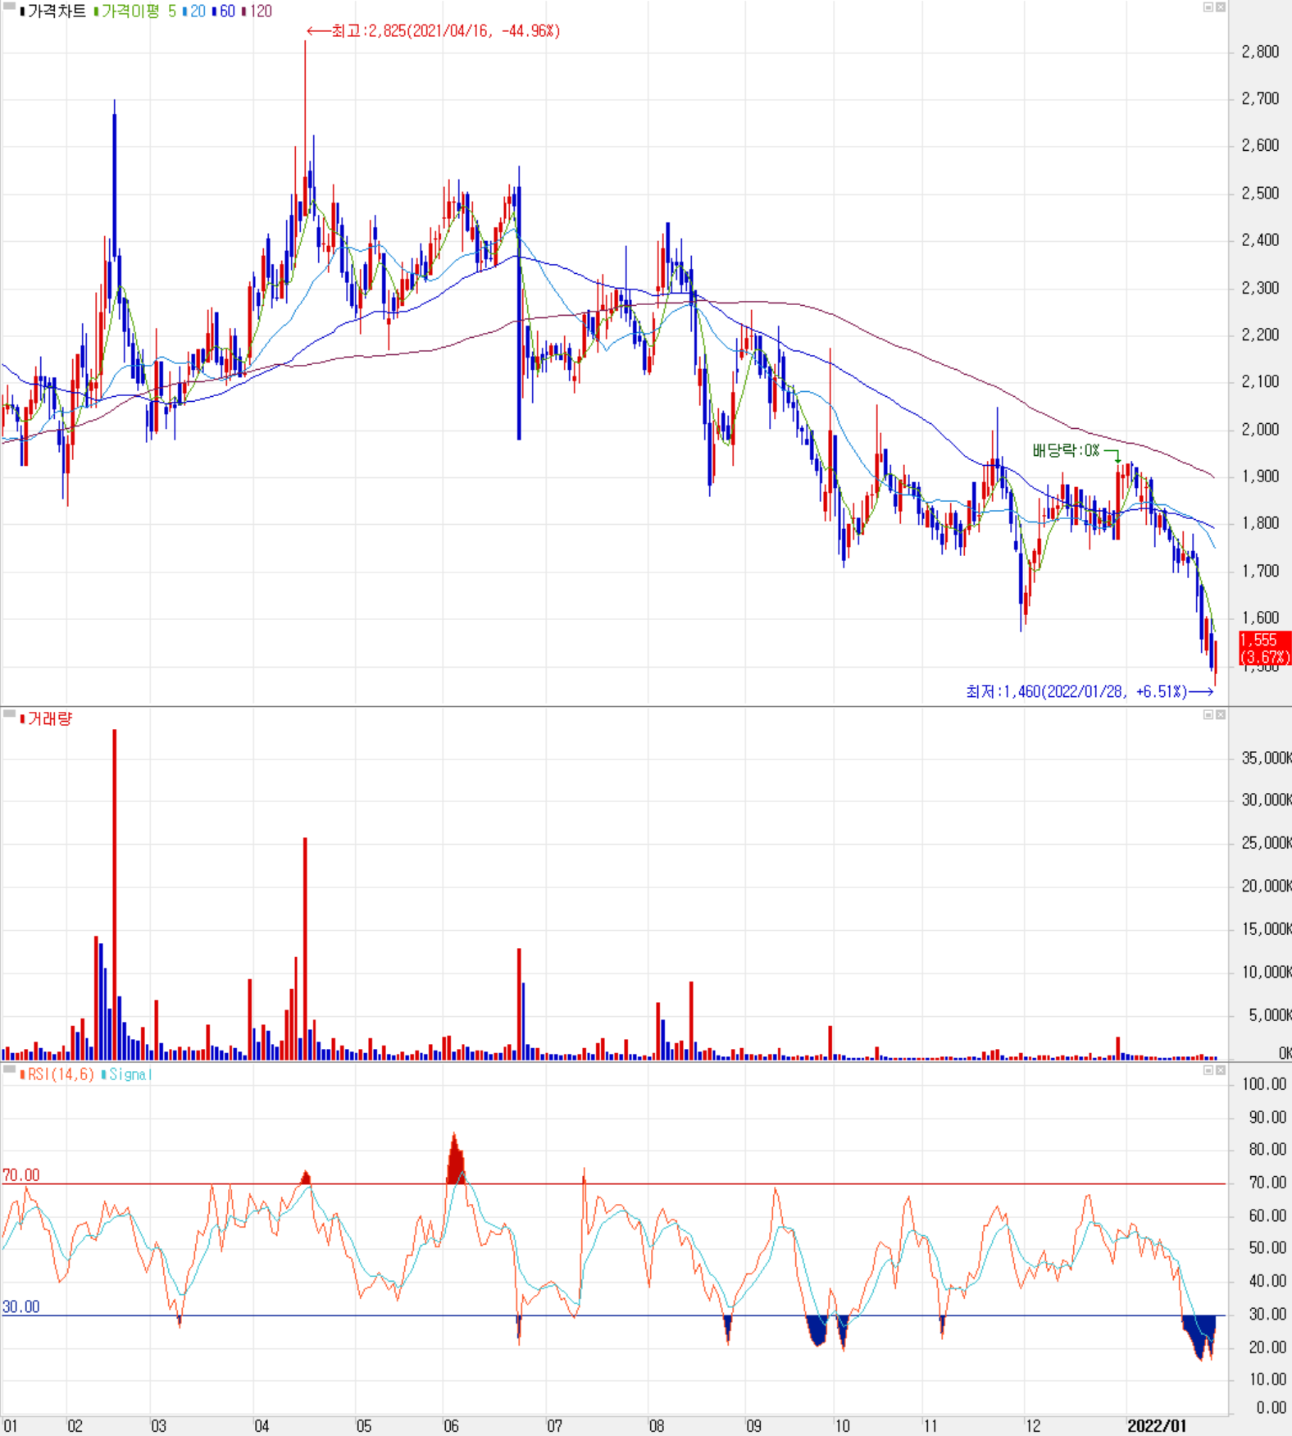Image resolution: width=1292 pixels, height=1436 pixels.
Task: Close the RSI indicator panel
Action: coord(1220,1070)
